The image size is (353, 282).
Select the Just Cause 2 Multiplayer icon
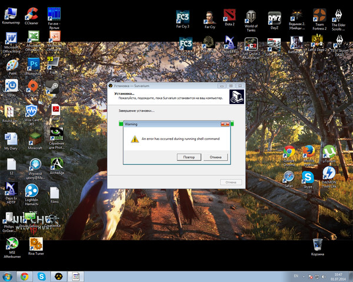coord(251,49)
